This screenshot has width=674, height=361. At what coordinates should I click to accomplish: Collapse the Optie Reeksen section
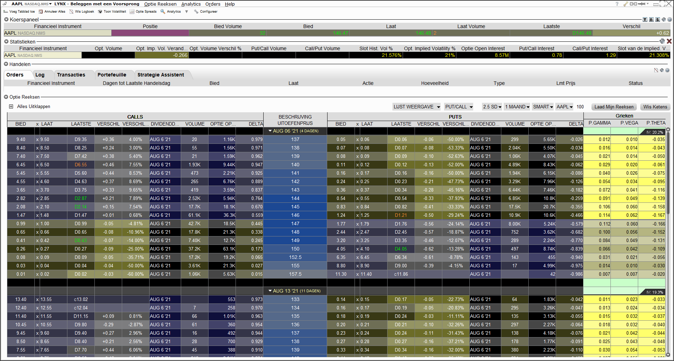[x=6, y=97]
